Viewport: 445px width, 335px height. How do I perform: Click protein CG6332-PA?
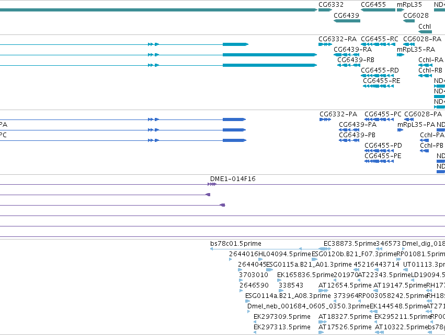pyautogui.click(x=338, y=114)
